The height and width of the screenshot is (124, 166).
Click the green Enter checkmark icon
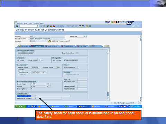point(17,26)
